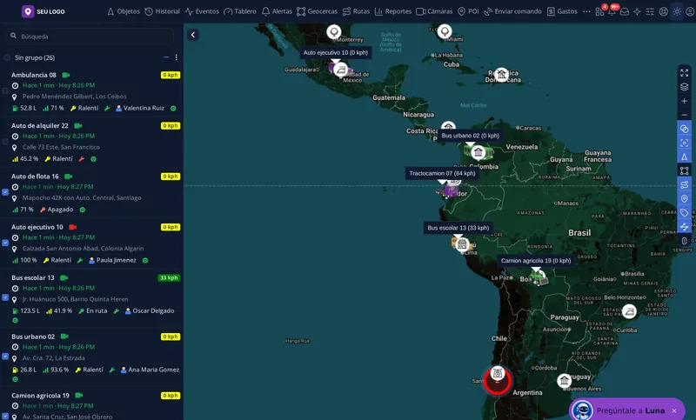Untick the Bus escolar 13 checkbox
This screenshot has width=696, height=420.
point(5,297)
